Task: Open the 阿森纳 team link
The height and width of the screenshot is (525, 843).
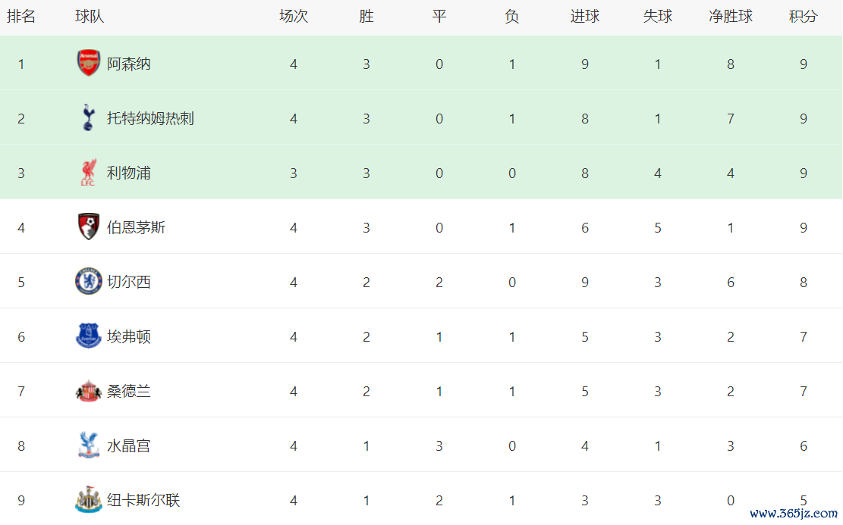Action: point(129,64)
